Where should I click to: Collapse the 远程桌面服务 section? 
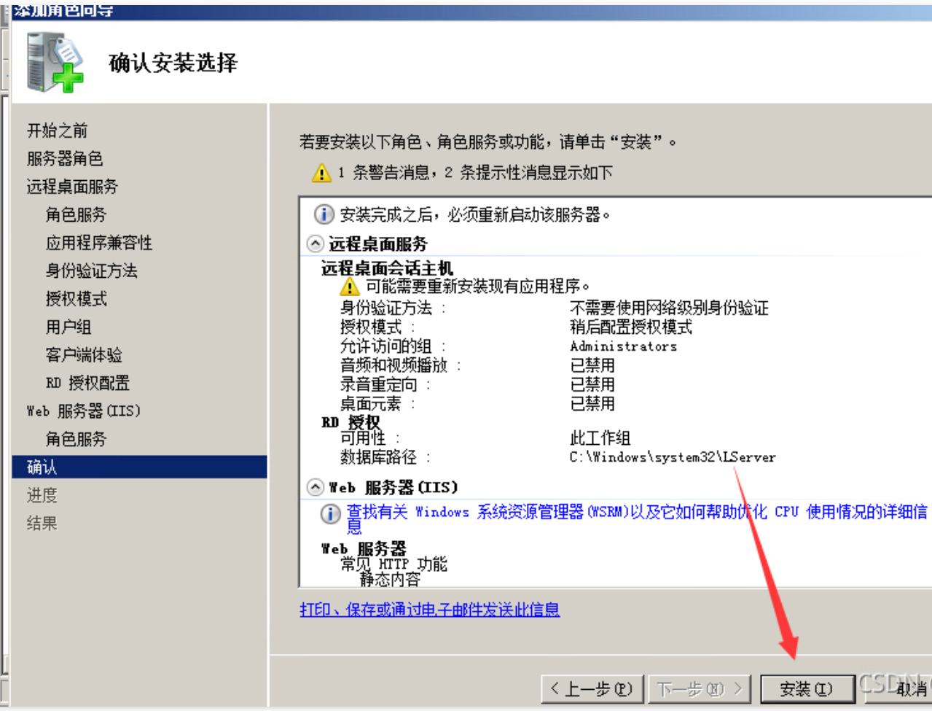tap(316, 244)
